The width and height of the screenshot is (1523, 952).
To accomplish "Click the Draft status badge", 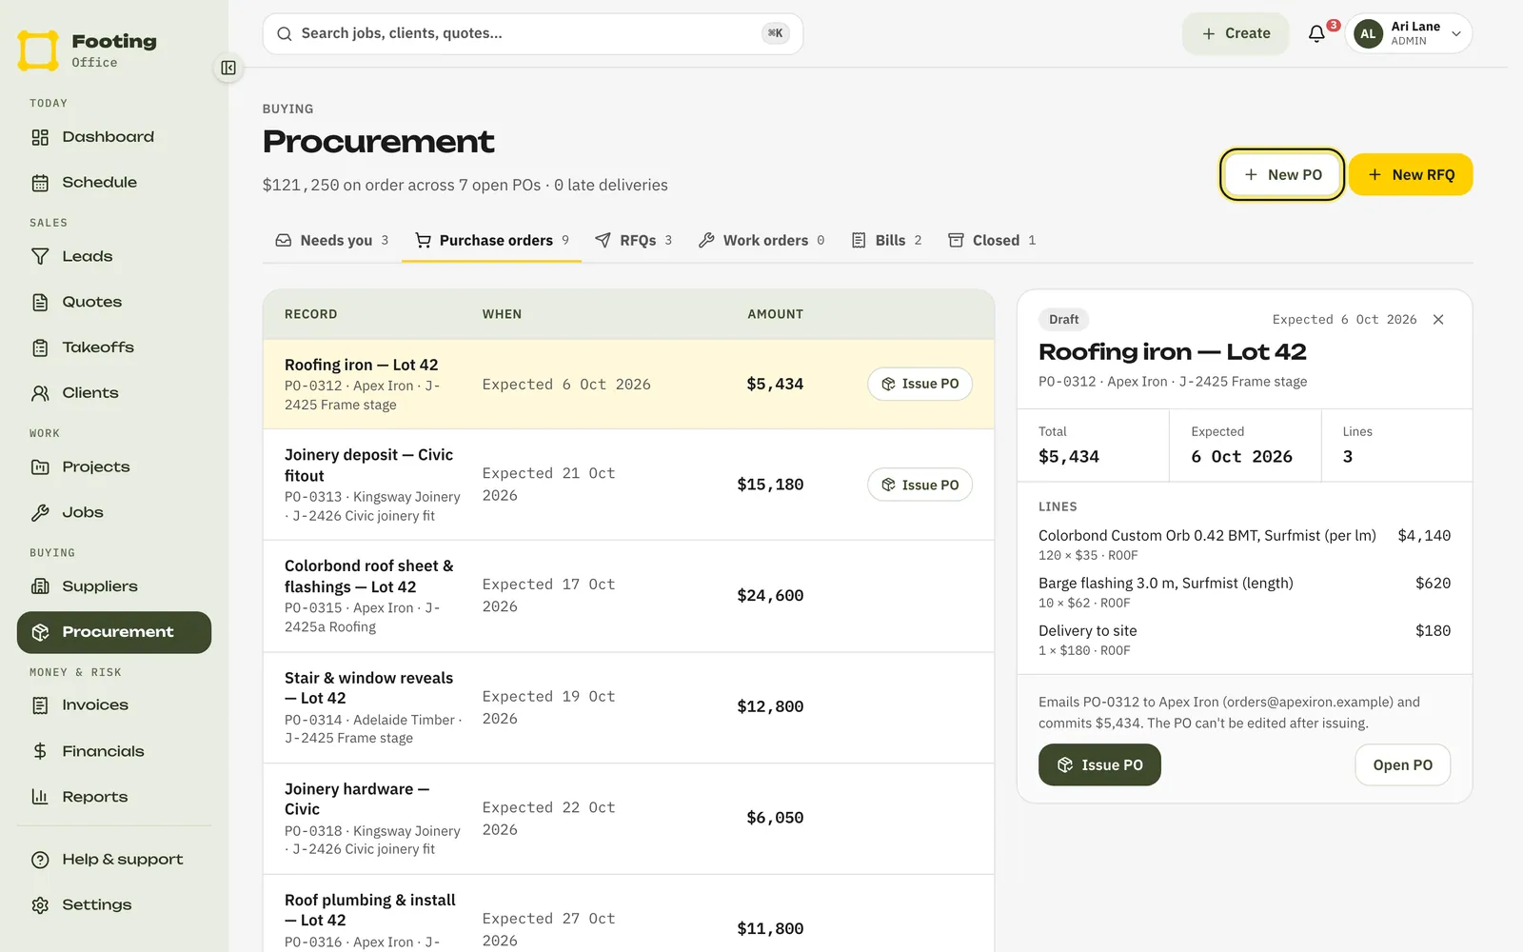I will coord(1063,320).
